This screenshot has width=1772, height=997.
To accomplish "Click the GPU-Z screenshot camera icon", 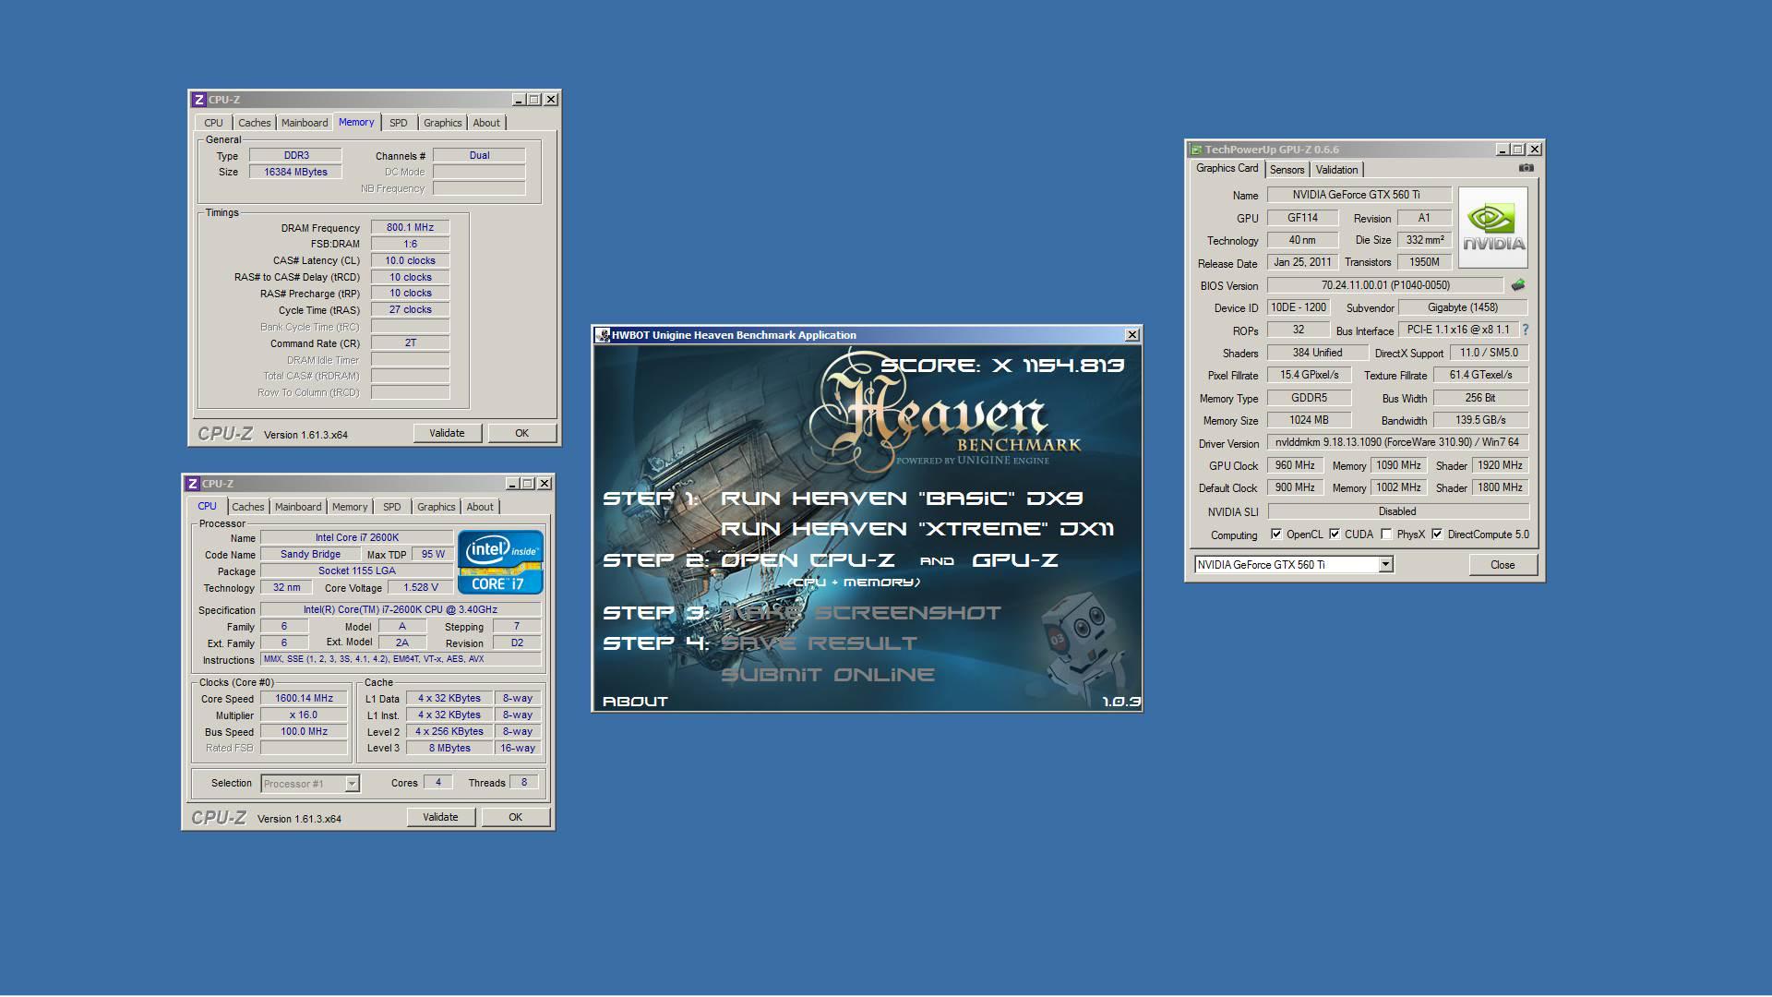I will tap(1526, 168).
